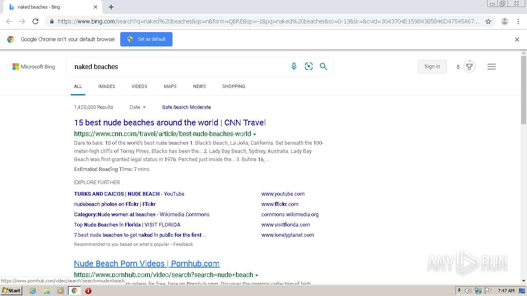
Task: Click the Feedback link
Action: (x=183, y=244)
